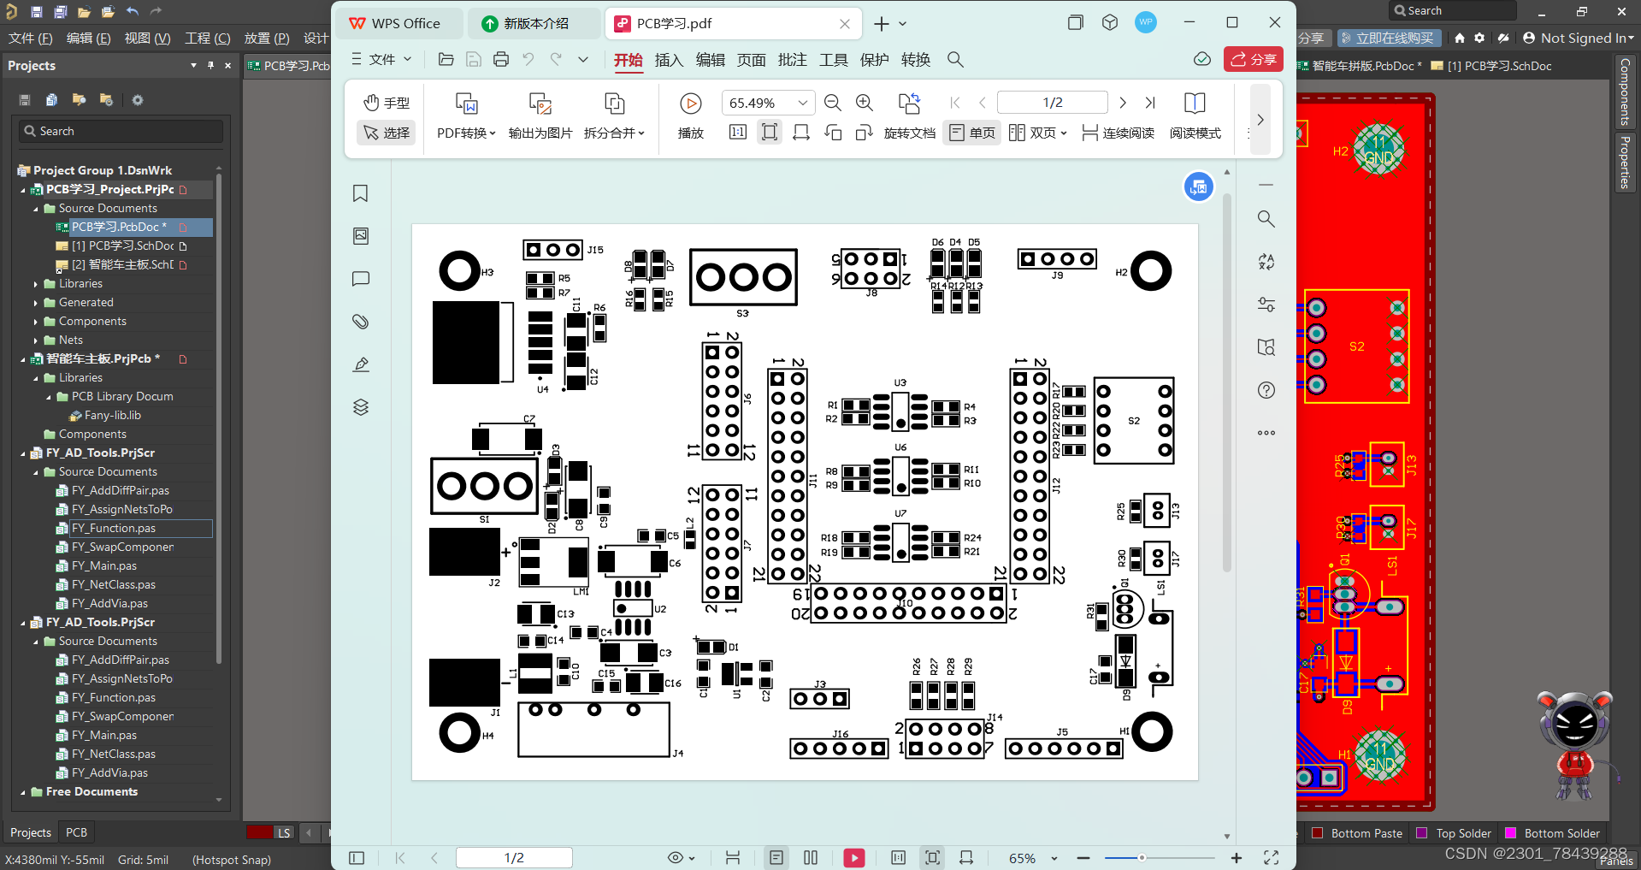Open the 文件(F) menu in Altium

(31, 38)
